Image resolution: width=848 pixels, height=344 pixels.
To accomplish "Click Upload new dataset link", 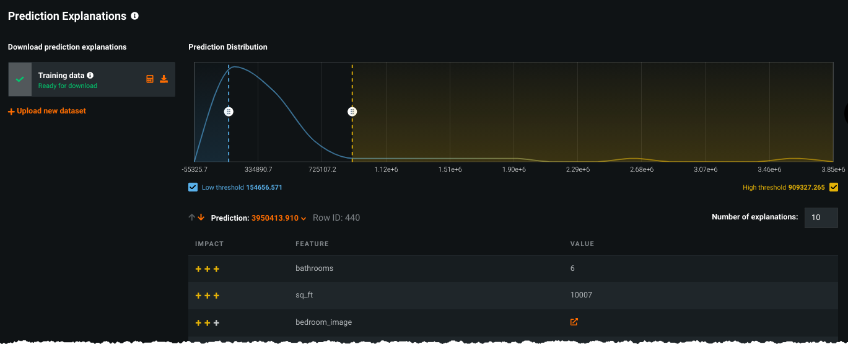I will point(47,111).
